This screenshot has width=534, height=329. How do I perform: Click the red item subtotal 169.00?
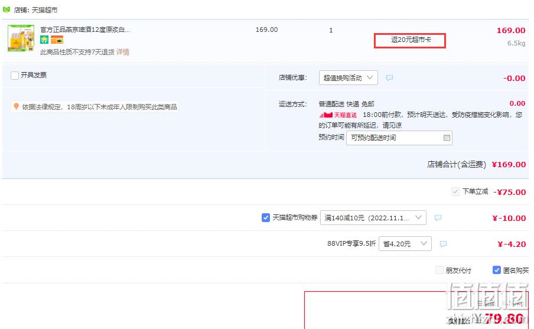[511, 30]
